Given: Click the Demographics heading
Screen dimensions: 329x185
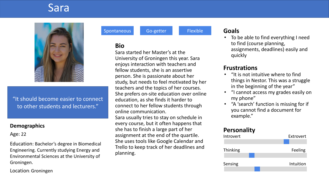Looking at the screenshot, I should click(x=27, y=126).
